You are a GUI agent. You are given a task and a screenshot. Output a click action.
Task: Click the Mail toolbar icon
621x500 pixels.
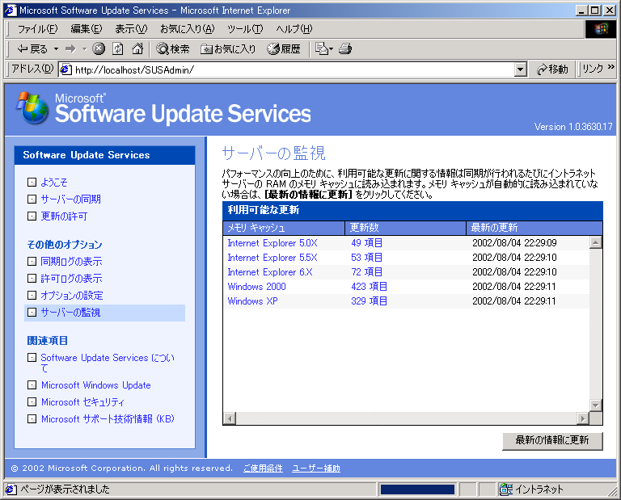(321, 48)
